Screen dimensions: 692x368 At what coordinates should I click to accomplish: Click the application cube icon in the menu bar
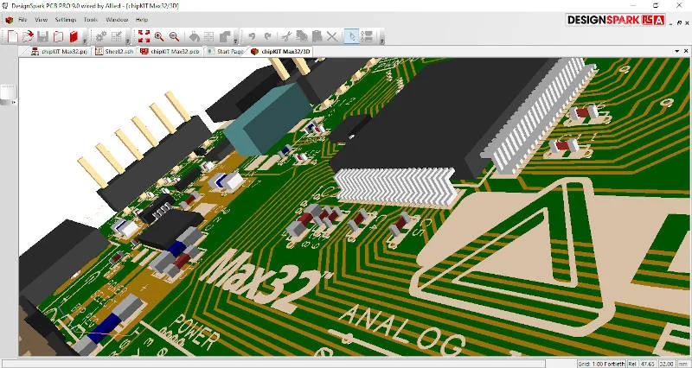coord(9,20)
